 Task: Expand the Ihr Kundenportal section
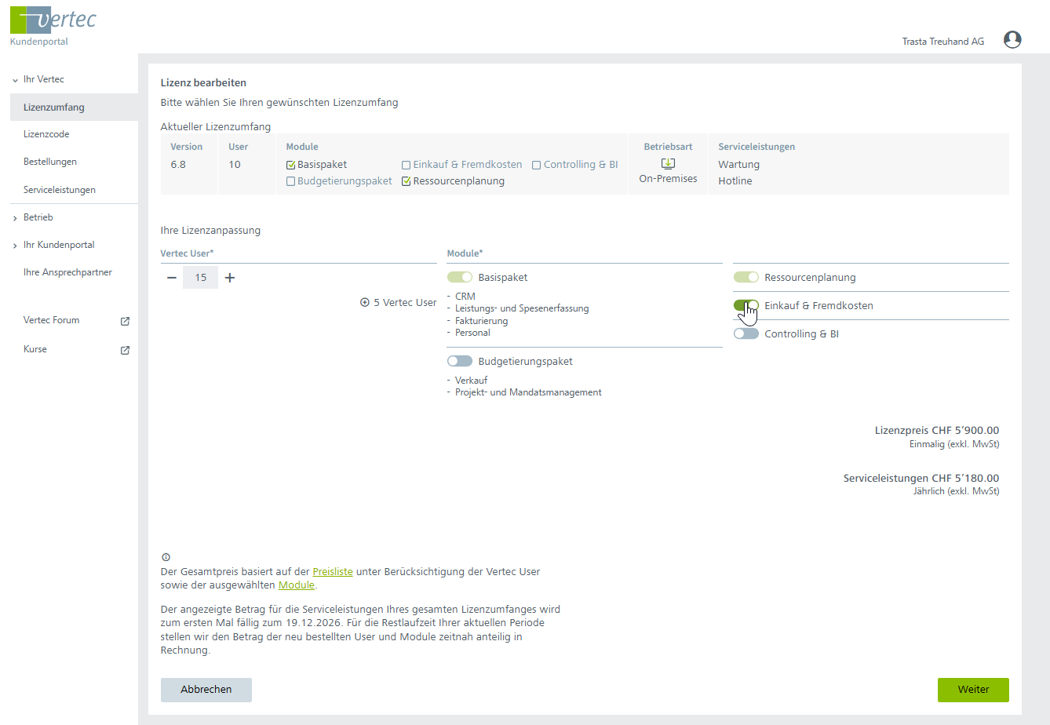15,246
